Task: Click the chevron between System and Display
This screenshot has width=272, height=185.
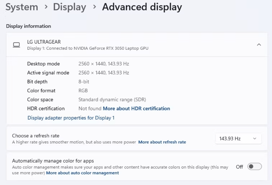Action: 46,7
